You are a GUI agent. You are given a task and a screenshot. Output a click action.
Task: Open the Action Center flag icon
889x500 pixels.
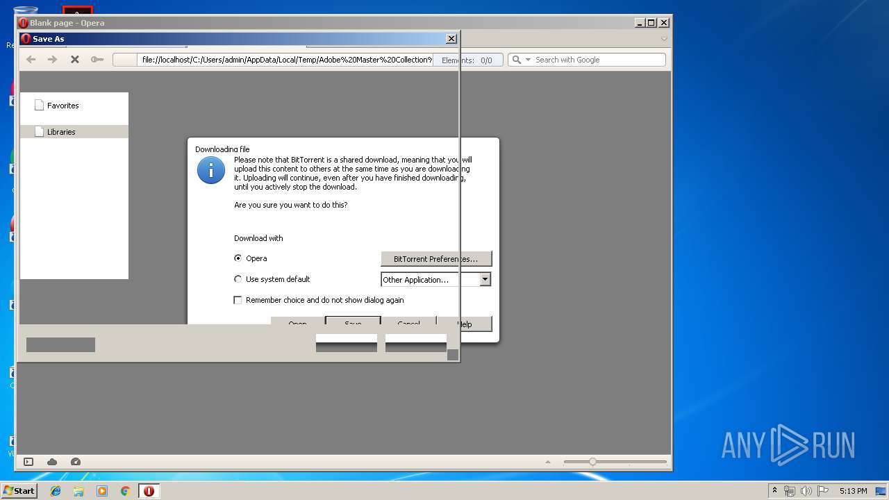[x=822, y=491]
